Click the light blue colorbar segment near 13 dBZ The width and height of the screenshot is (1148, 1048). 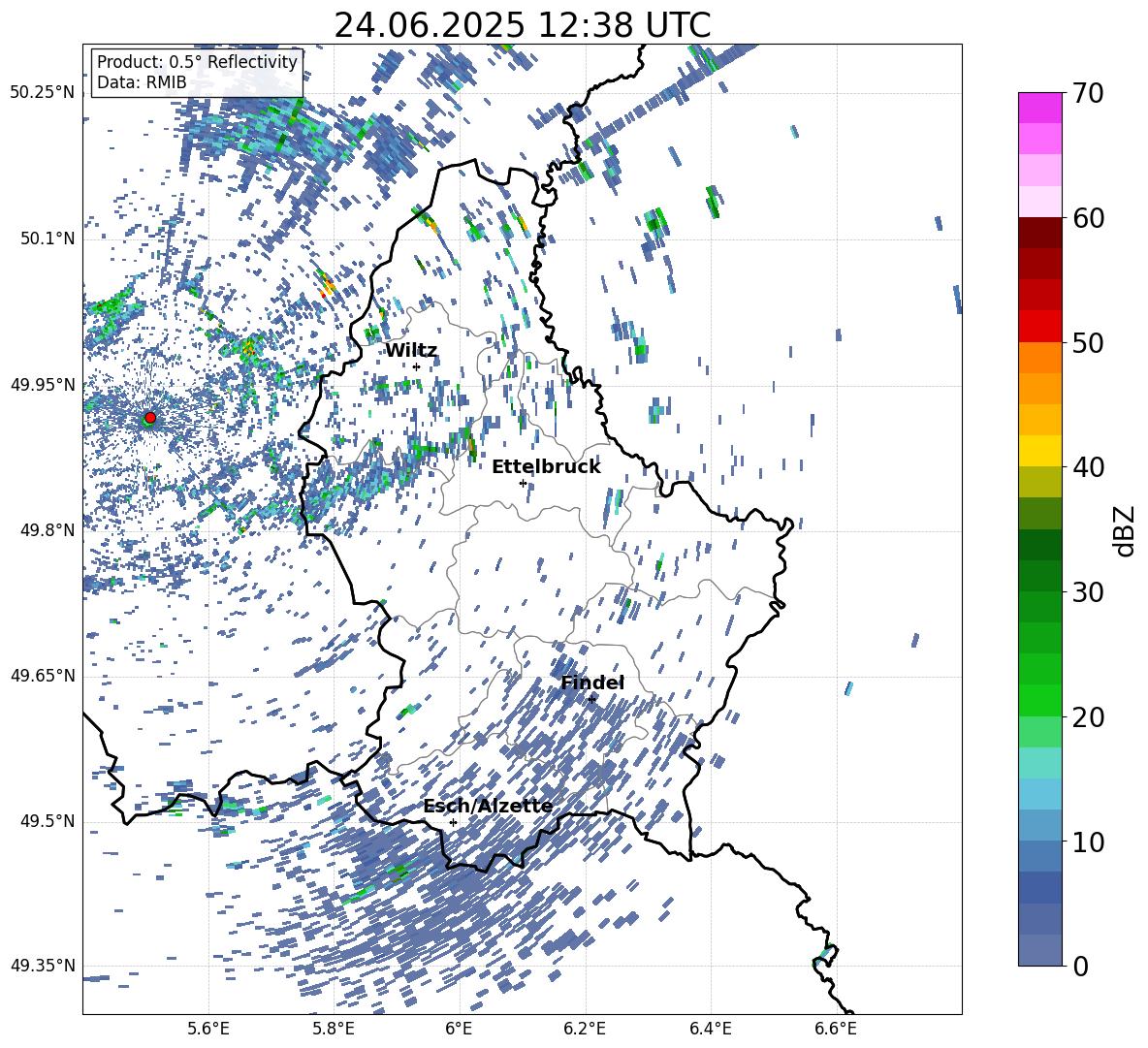1039,794
